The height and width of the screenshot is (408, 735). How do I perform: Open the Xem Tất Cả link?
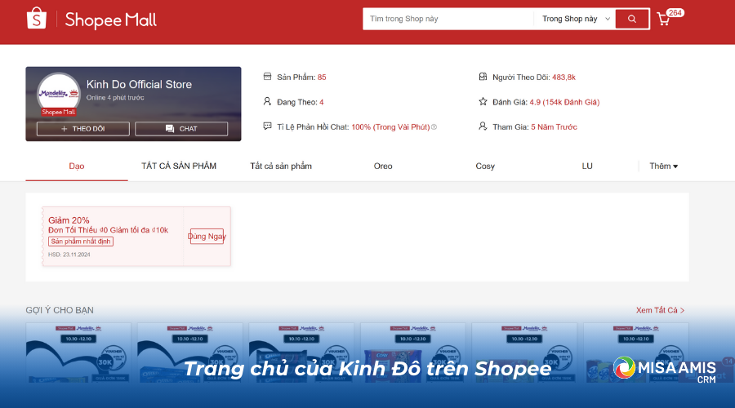pos(660,310)
